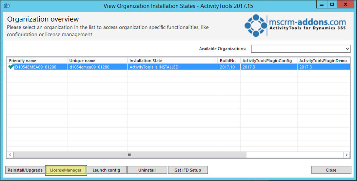Click the green checkmark icon for D1054EMEA09101200
The image size is (357, 181).
11,67
